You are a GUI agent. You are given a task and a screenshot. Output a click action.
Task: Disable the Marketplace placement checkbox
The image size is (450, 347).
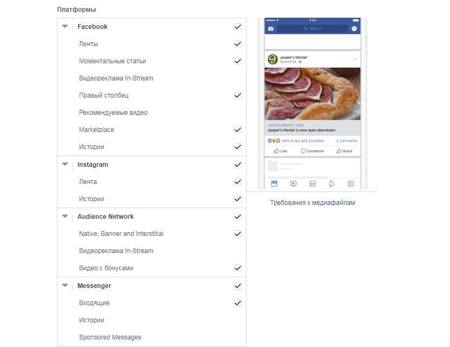(238, 130)
